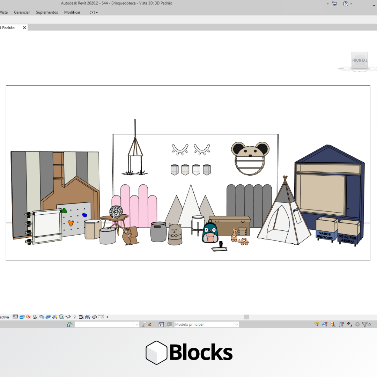Open the Suplementos ribbon tab
Image resolution: width=377 pixels, height=377 pixels.
pos(47,12)
